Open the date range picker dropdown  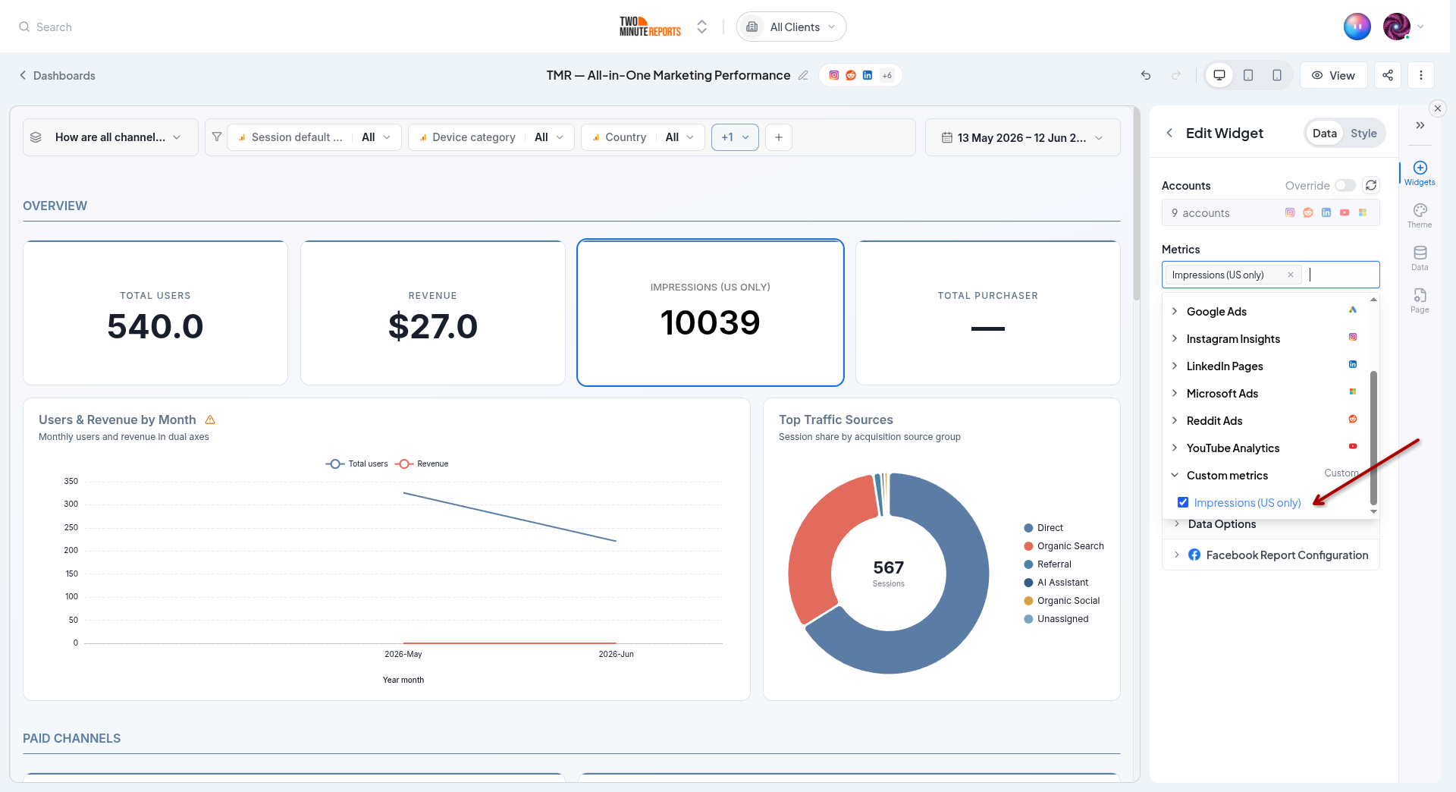pyautogui.click(x=1022, y=137)
